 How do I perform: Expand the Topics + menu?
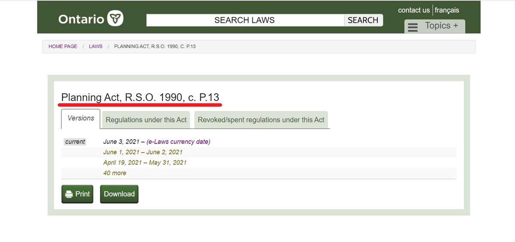pyautogui.click(x=435, y=26)
